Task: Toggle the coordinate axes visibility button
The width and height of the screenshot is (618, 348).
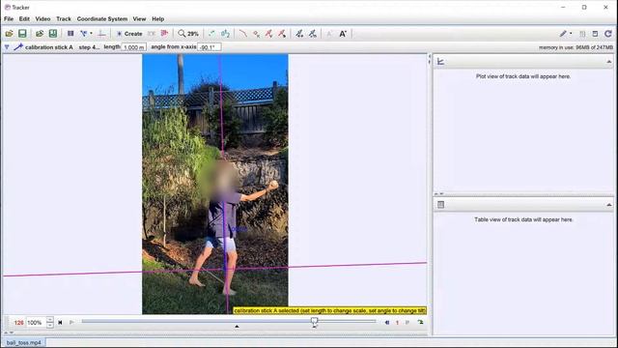Action: click(101, 34)
